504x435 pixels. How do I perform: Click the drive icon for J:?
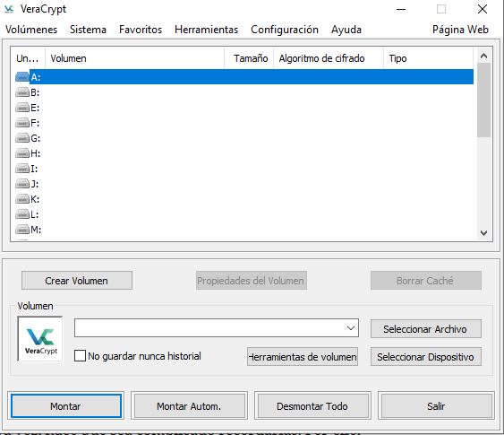click(22, 184)
